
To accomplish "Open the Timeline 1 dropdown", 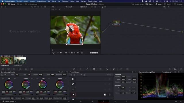I will point(70,7).
